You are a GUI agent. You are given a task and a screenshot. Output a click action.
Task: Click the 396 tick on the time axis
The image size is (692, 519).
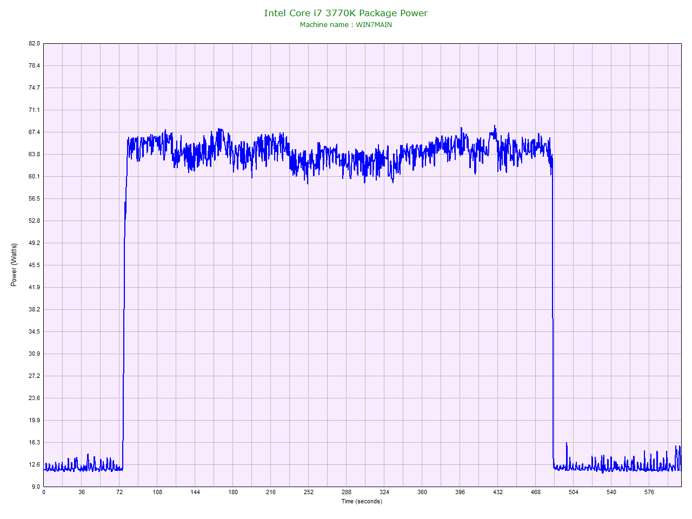pyautogui.click(x=460, y=492)
